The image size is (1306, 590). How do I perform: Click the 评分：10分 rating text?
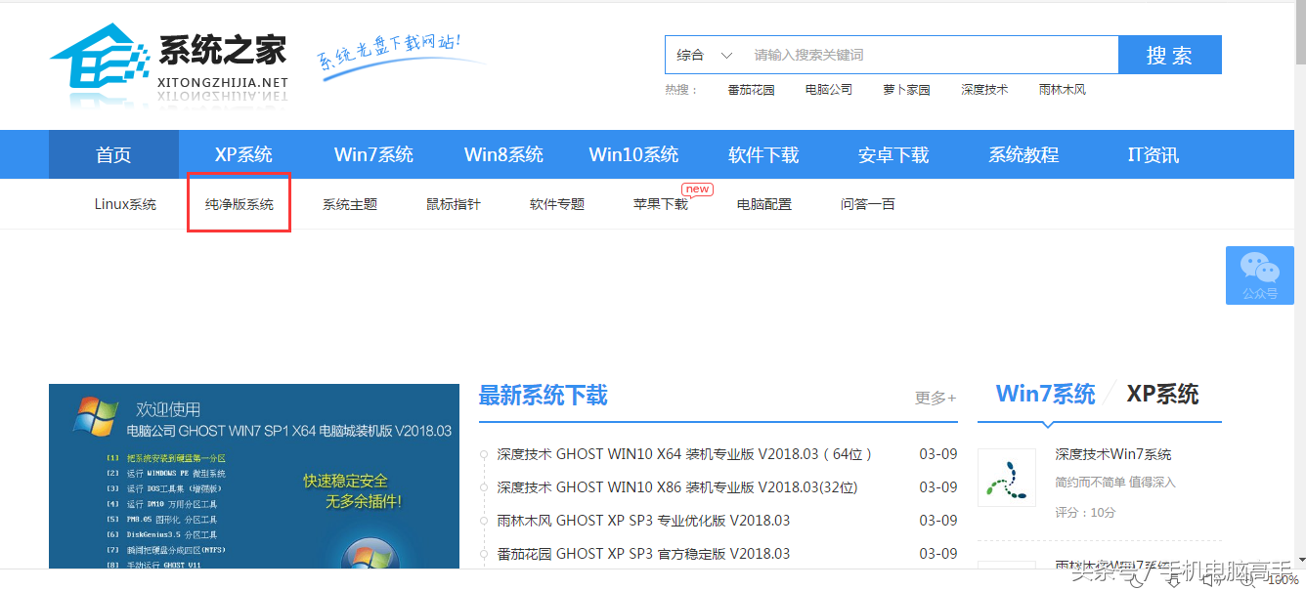pyautogui.click(x=1085, y=512)
